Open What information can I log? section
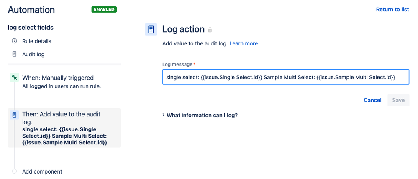 tap(202, 116)
